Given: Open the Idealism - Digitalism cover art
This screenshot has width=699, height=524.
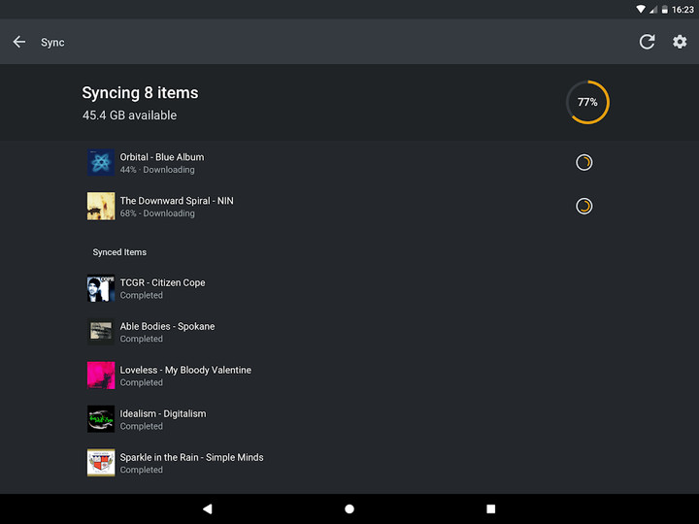Looking at the screenshot, I should coord(101,419).
